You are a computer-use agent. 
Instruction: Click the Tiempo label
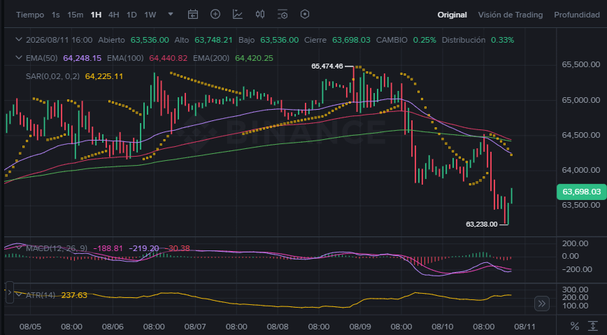coord(30,15)
